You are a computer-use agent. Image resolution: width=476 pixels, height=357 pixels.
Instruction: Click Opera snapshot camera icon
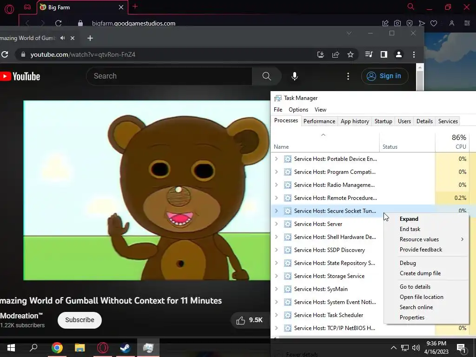(x=397, y=23)
